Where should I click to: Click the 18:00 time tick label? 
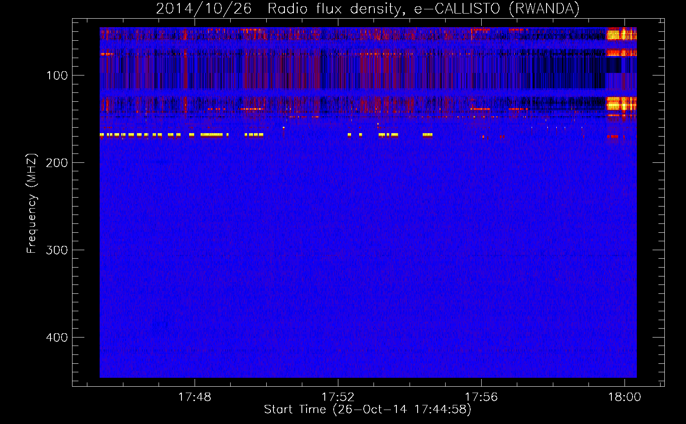[625, 397]
